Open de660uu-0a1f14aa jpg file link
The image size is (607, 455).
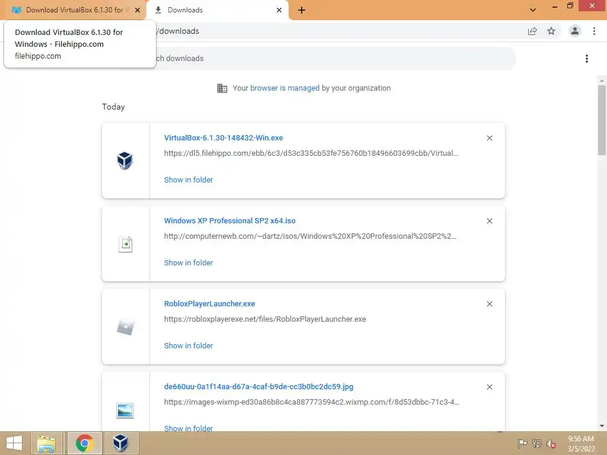(x=258, y=386)
